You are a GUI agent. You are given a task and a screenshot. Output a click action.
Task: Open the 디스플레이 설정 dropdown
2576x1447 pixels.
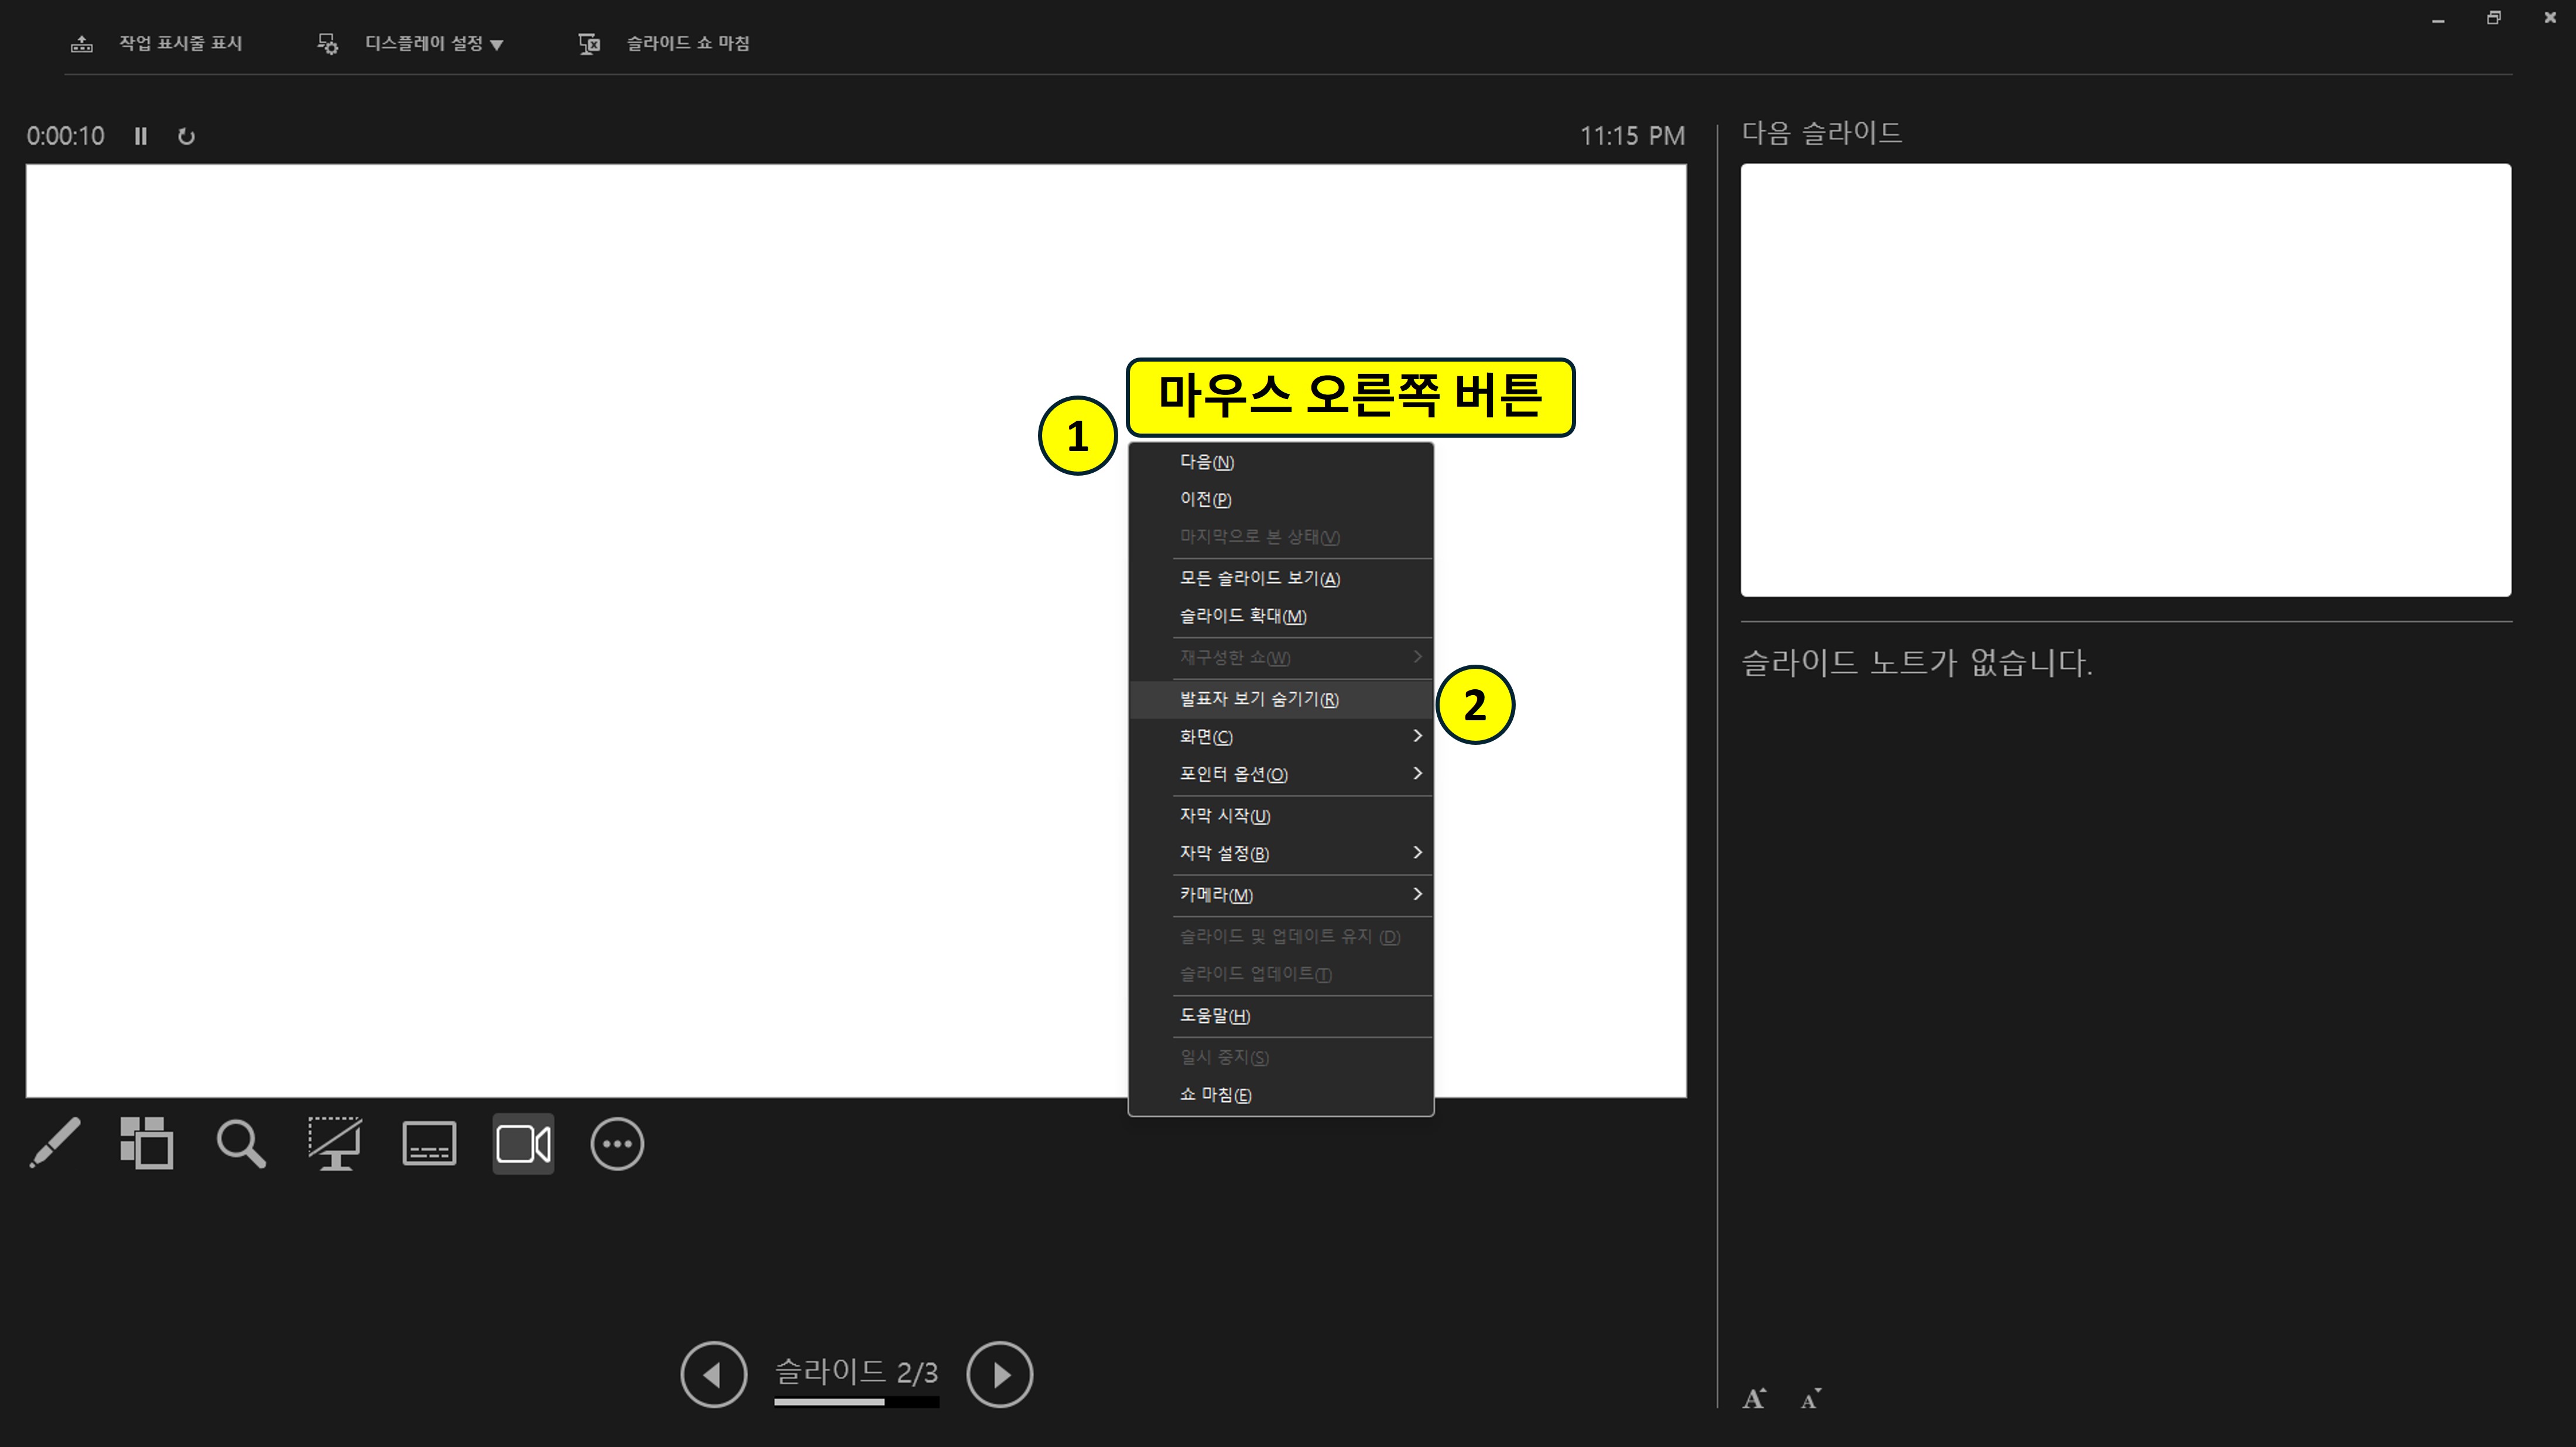coord(433,43)
